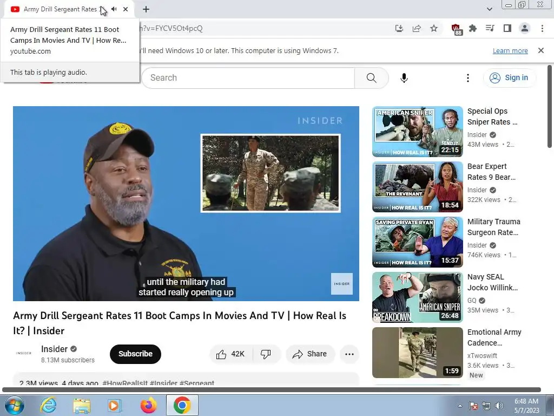The image size is (554, 416).
Task: Click the vertical page scrollbar
Action: 550,106
